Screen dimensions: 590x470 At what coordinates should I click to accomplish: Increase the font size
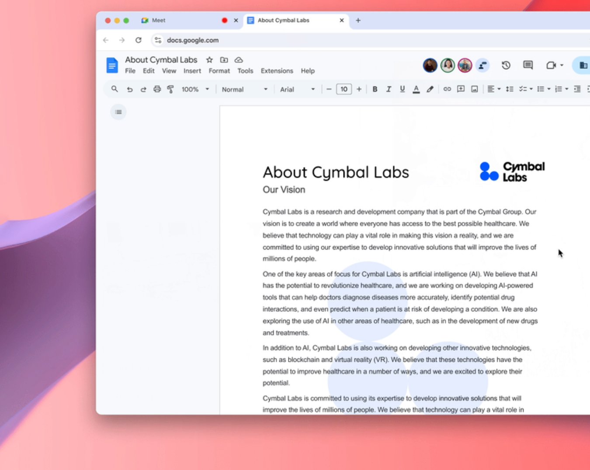coord(359,89)
